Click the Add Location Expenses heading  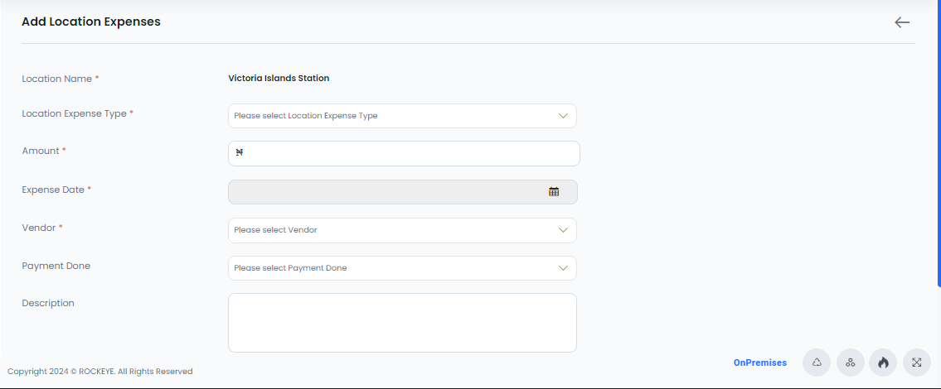point(91,22)
